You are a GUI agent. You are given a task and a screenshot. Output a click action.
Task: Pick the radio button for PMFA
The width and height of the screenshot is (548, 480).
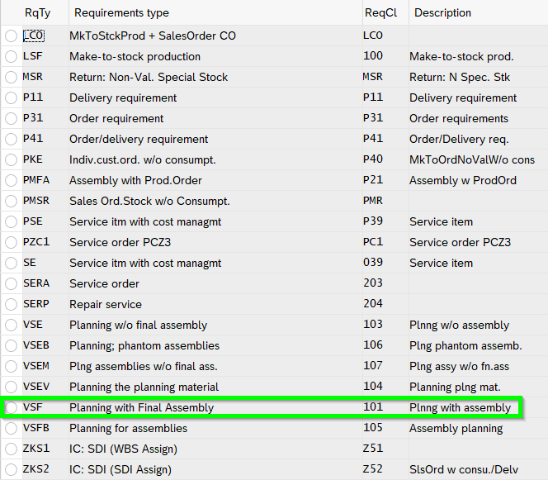(11, 180)
